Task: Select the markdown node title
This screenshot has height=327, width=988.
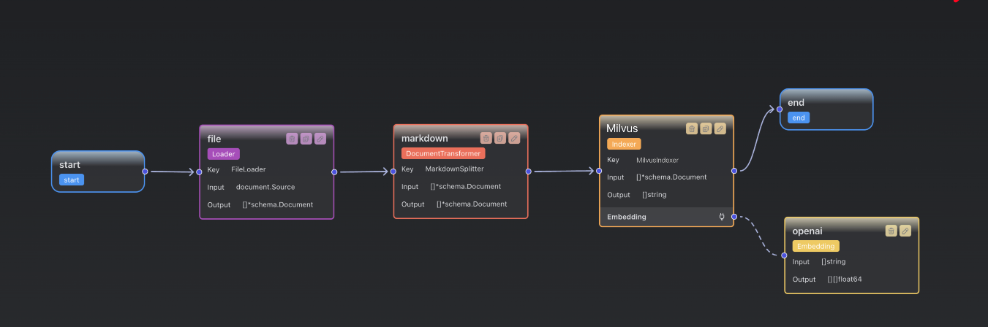Action: pos(425,138)
